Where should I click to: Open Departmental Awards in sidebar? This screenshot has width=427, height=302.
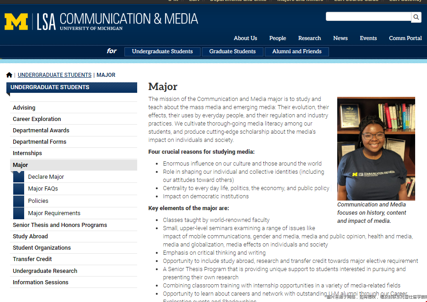pos(73,131)
